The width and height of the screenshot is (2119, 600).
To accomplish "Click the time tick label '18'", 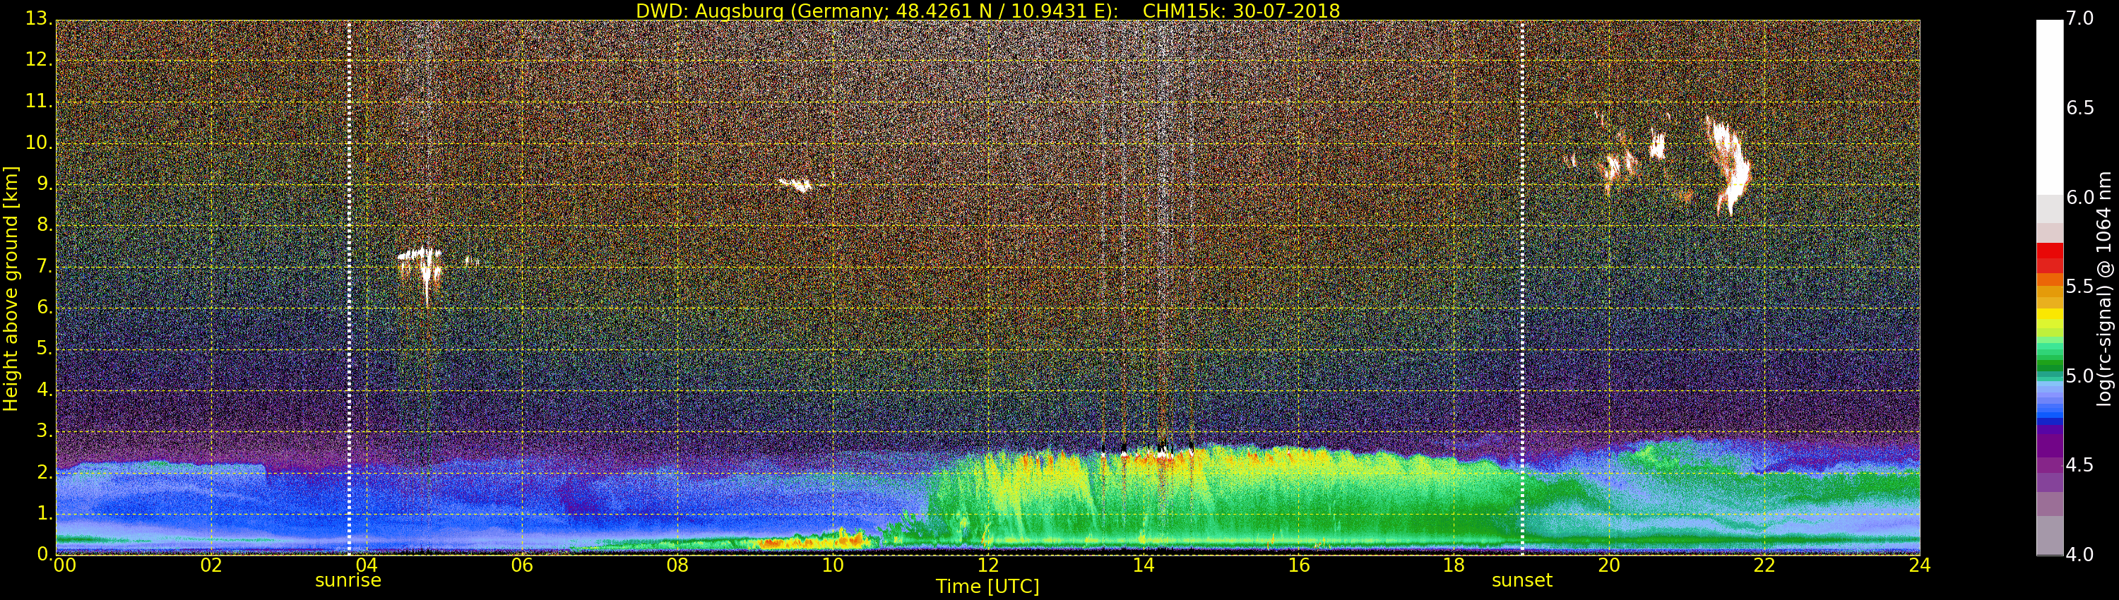I will 1454,565.
